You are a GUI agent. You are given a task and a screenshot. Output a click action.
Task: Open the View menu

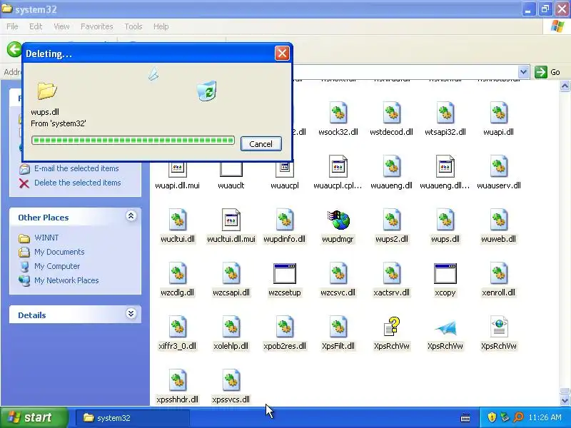tap(61, 26)
